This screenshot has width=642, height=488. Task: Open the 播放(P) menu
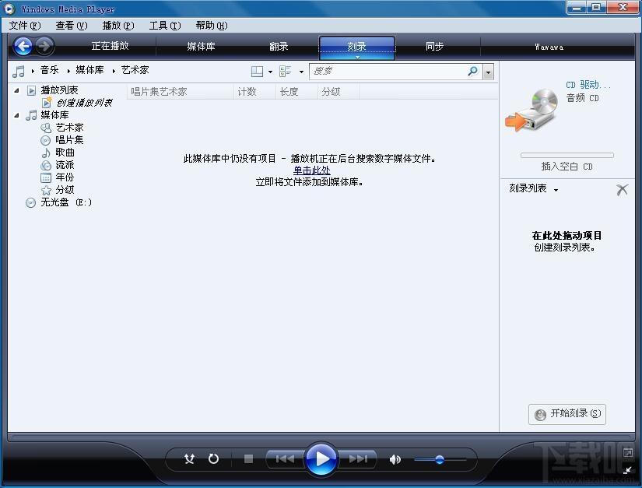pyautogui.click(x=118, y=26)
